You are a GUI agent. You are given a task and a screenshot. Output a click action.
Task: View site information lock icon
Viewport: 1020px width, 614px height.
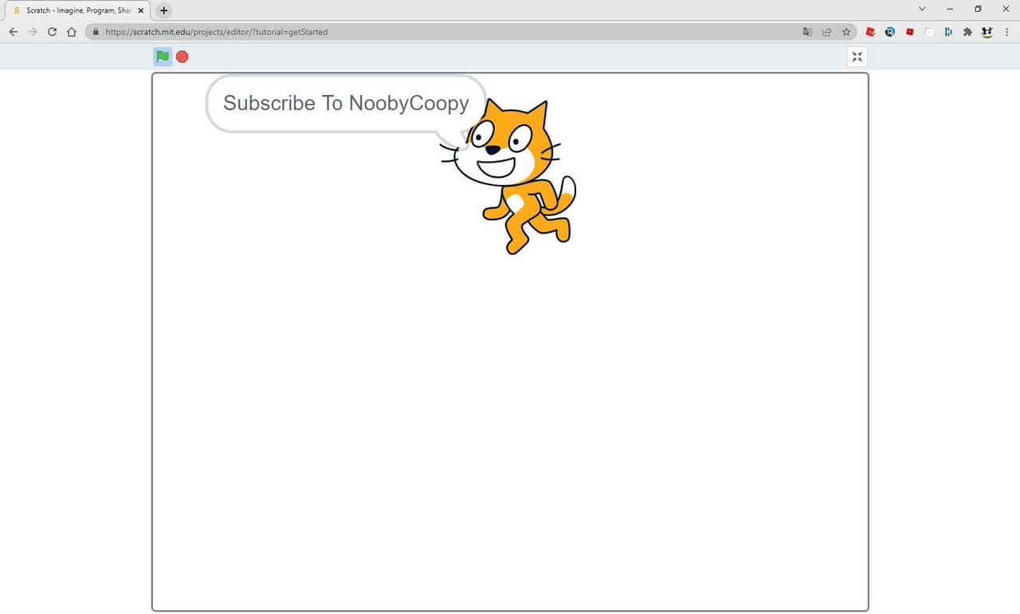click(96, 32)
